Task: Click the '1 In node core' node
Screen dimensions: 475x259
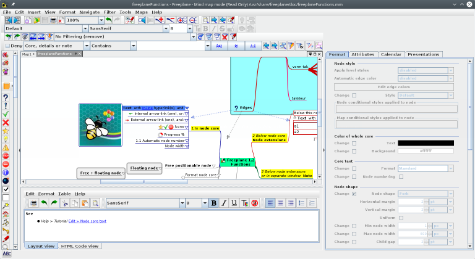Action: click(x=205, y=128)
